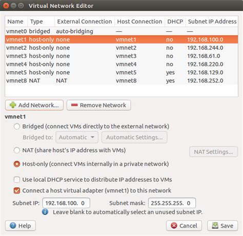Click the blue info icon near subnet hint
Image resolution: width=243 pixels, height=236 pixels.
tap(45, 212)
